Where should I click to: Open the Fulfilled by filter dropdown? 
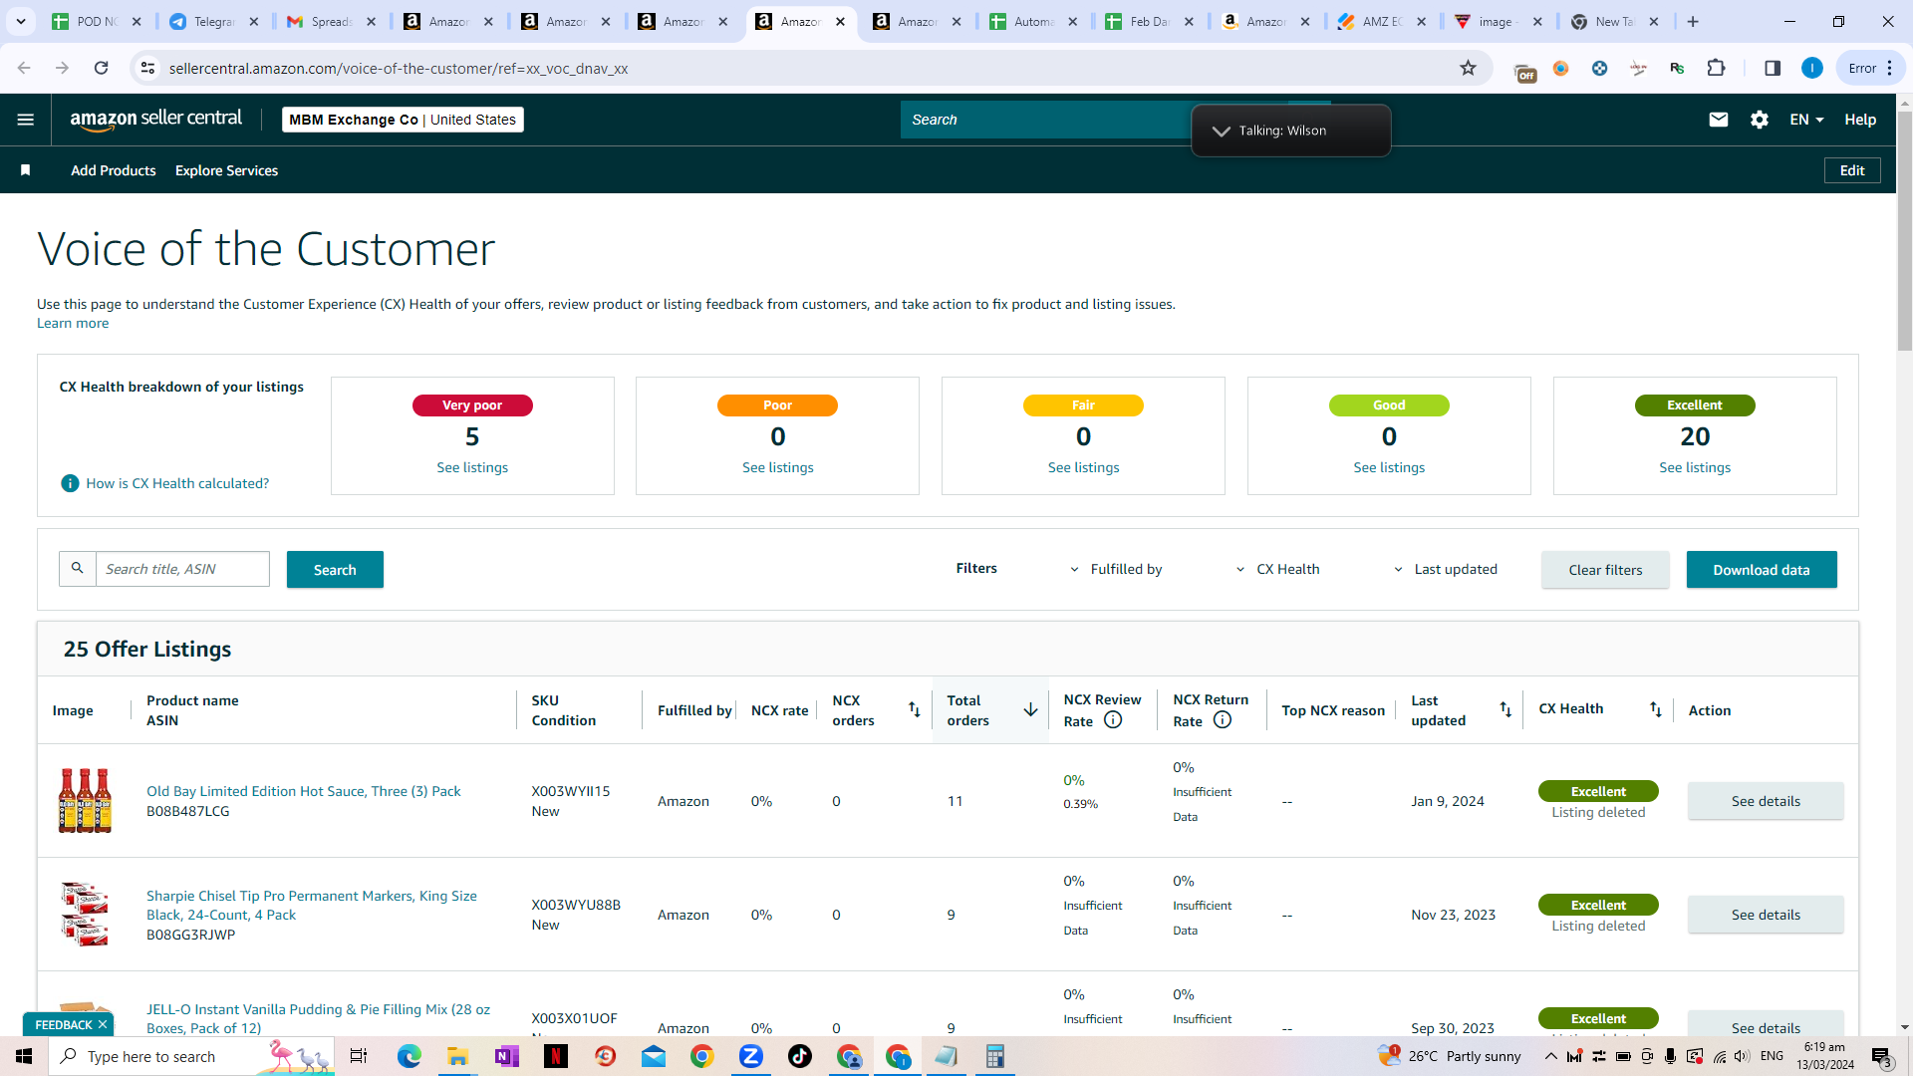tap(1116, 569)
